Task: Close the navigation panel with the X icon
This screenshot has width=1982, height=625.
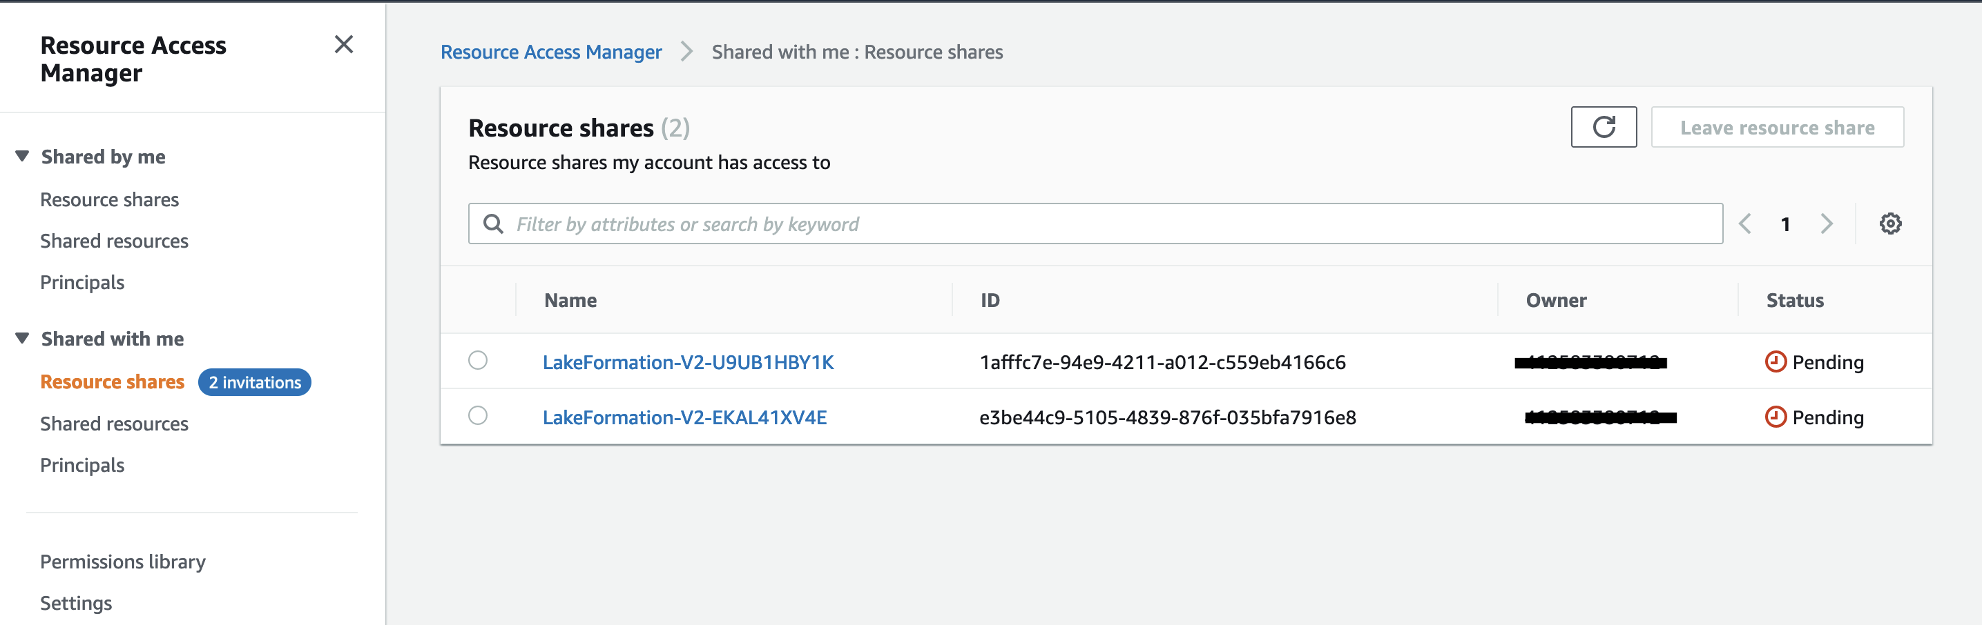Action: click(344, 45)
